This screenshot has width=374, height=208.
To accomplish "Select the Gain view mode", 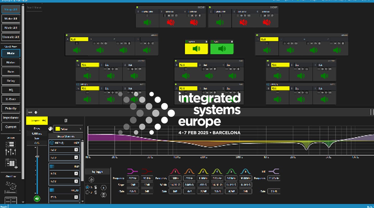I will click(x=11, y=71).
